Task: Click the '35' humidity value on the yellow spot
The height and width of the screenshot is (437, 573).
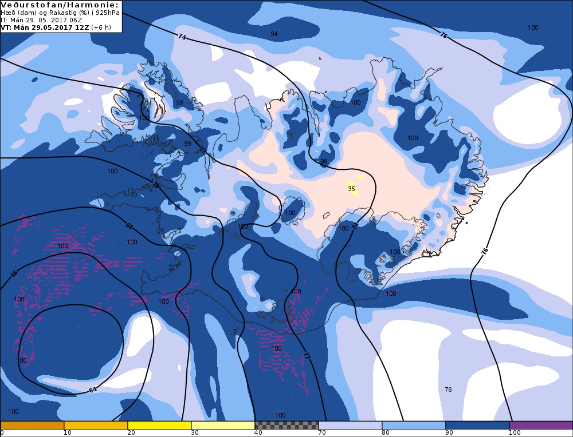Action: 352,189
